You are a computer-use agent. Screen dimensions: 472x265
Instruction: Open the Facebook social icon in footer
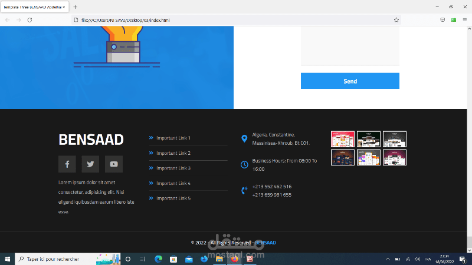[x=67, y=164]
